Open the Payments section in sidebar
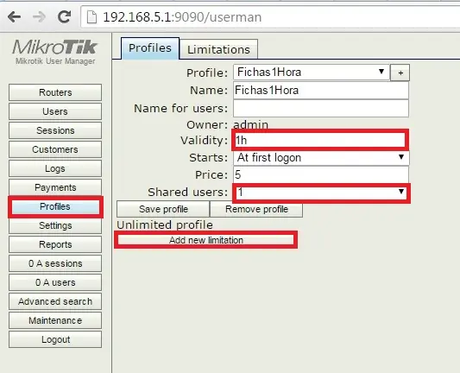Image resolution: width=460 pixels, height=373 pixels. point(55,187)
